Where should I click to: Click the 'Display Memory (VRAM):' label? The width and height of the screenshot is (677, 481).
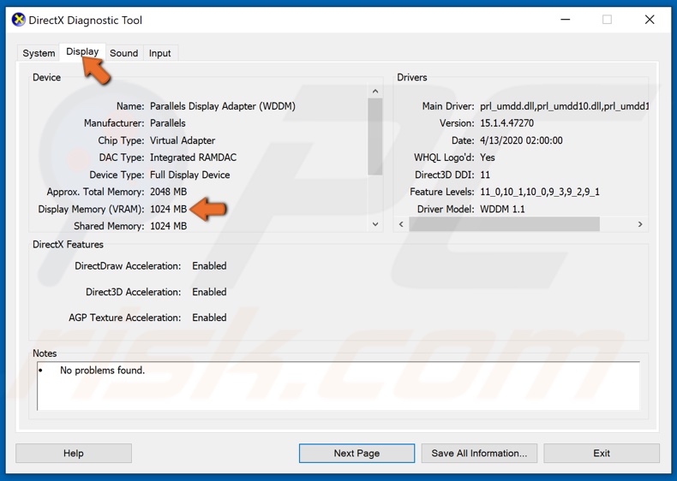point(91,209)
